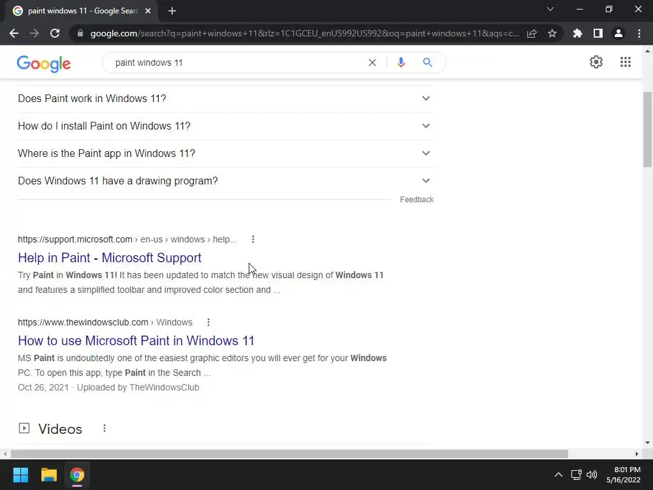This screenshot has height=490, width=653.
Task: Select the paint windows 11 browser tab
Action: [x=82, y=11]
